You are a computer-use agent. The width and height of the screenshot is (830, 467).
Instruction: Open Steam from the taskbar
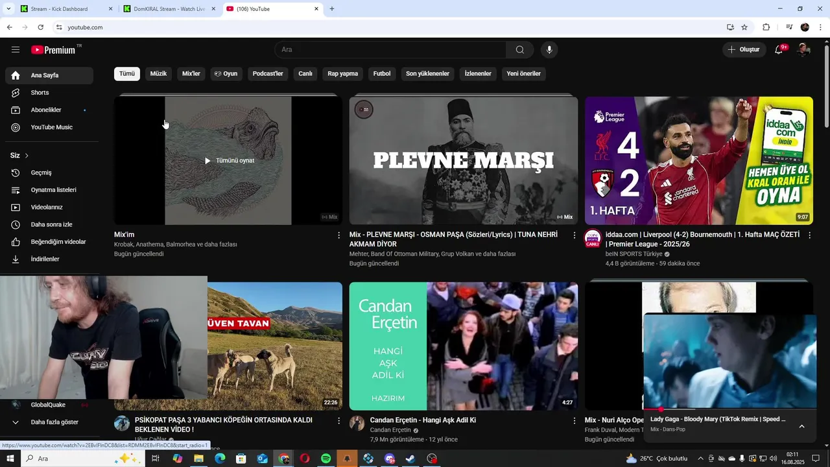tap(411, 459)
